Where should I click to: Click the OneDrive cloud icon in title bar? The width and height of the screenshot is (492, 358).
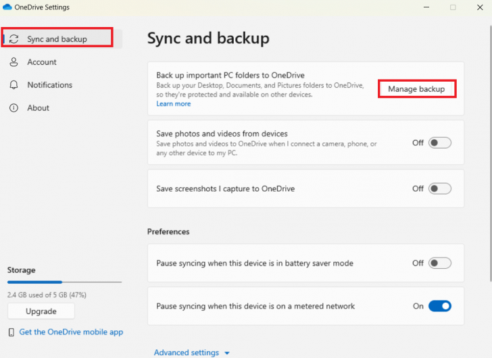point(7,7)
